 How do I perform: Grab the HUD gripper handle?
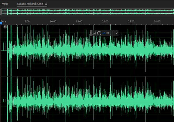91,33
